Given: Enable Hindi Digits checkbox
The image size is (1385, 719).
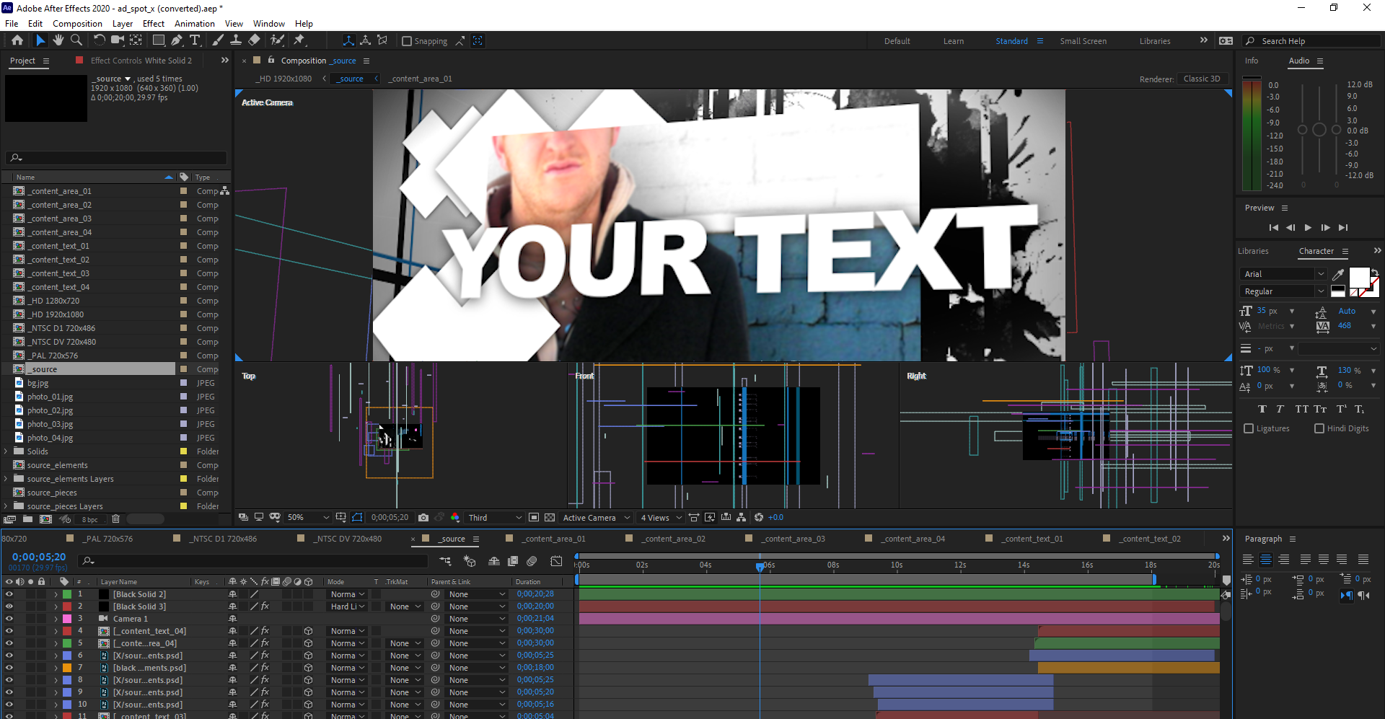Looking at the screenshot, I should pos(1319,428).
